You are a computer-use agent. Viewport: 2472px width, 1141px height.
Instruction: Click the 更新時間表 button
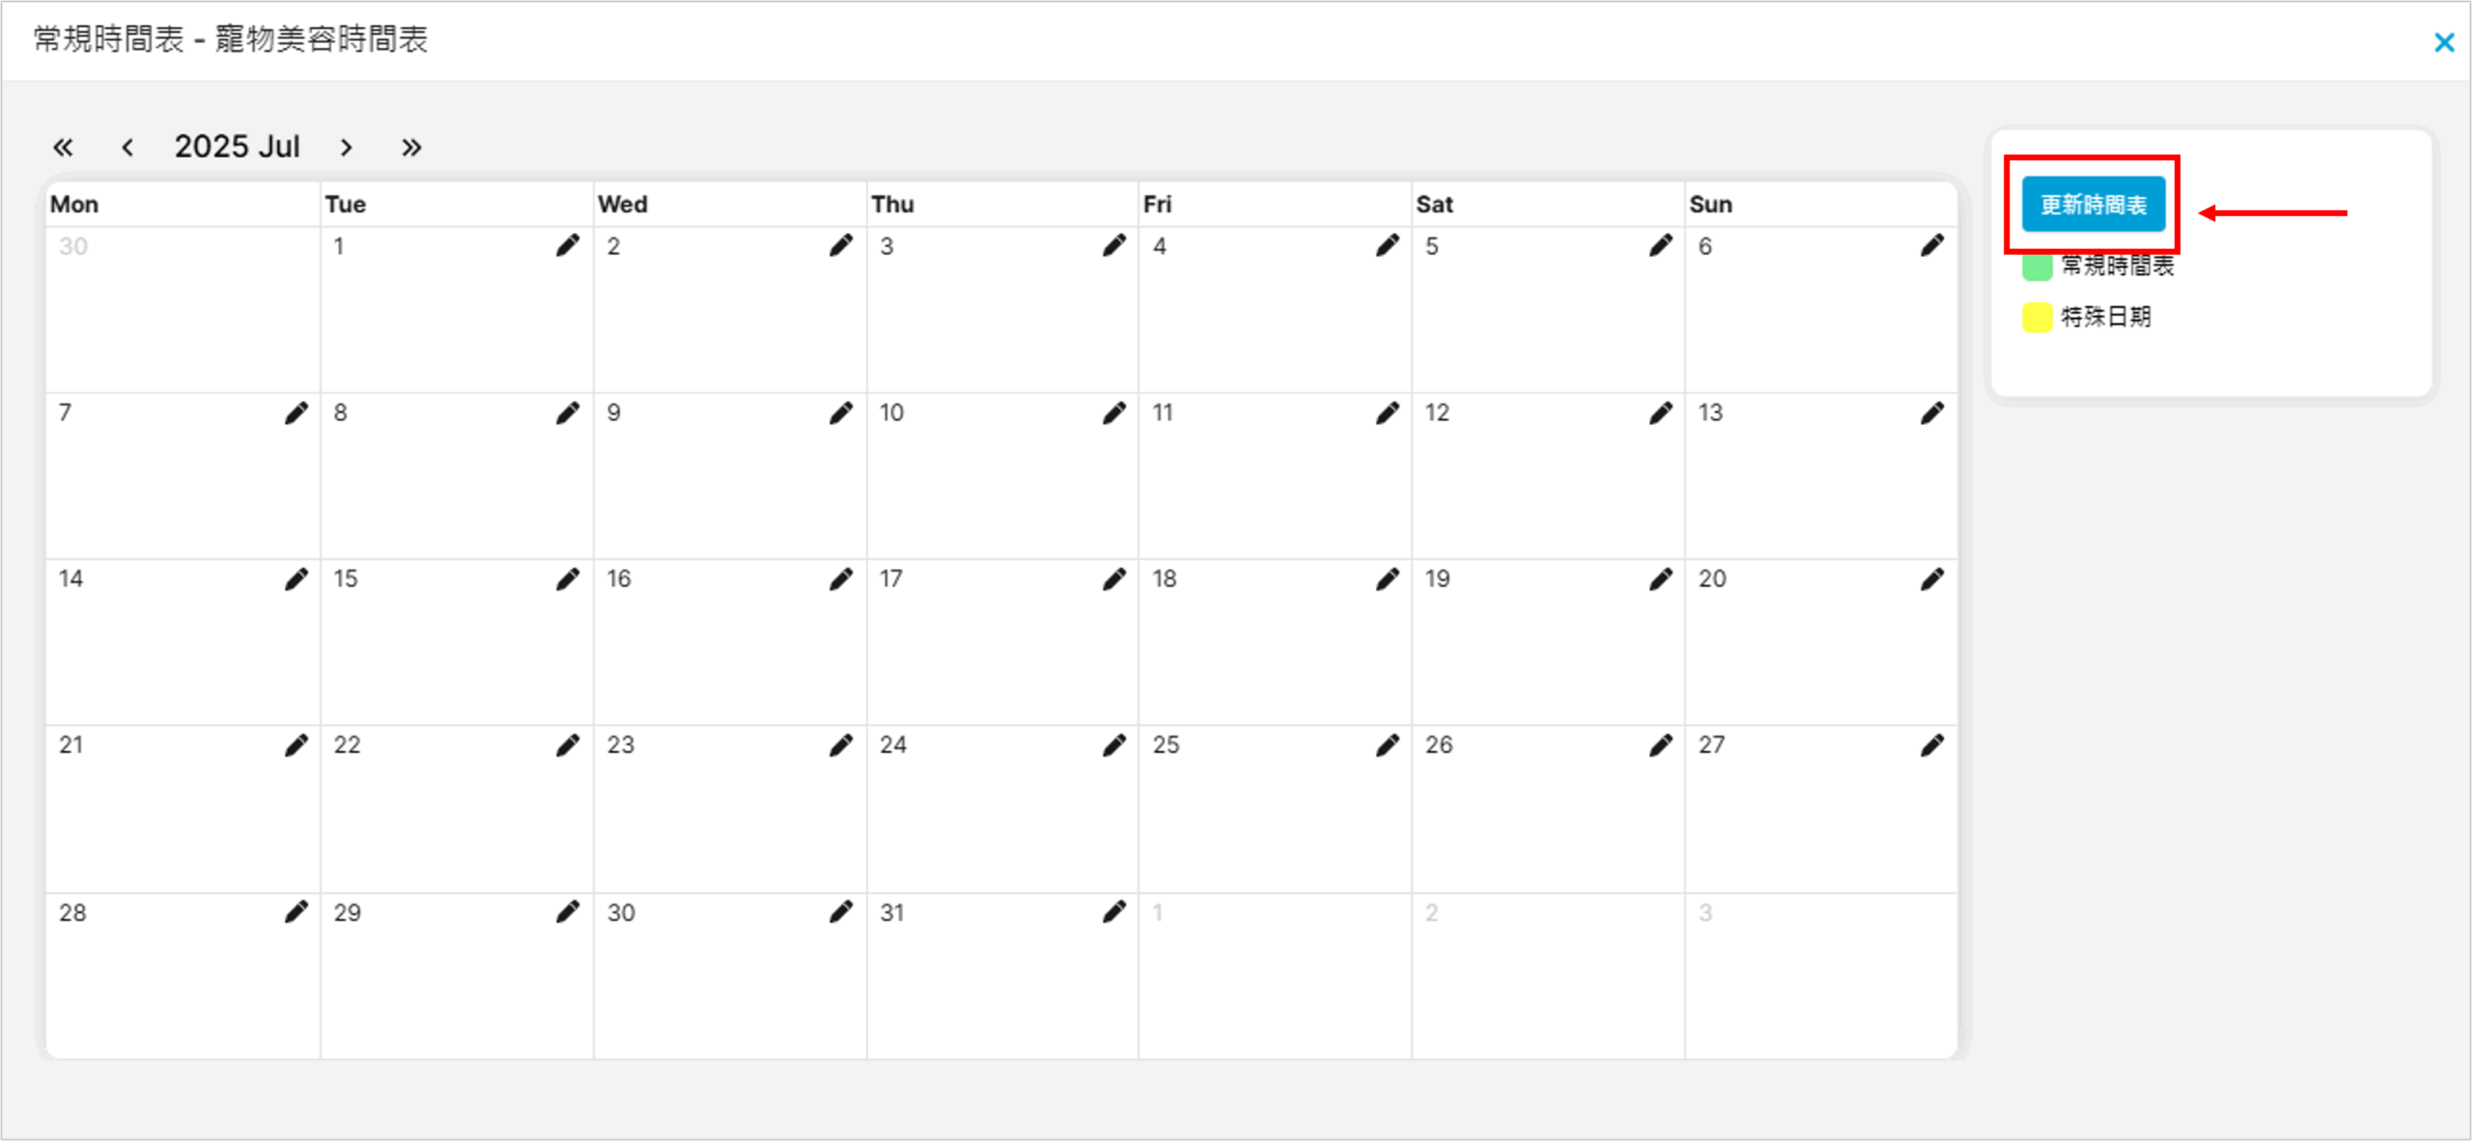coord(2093,205)
